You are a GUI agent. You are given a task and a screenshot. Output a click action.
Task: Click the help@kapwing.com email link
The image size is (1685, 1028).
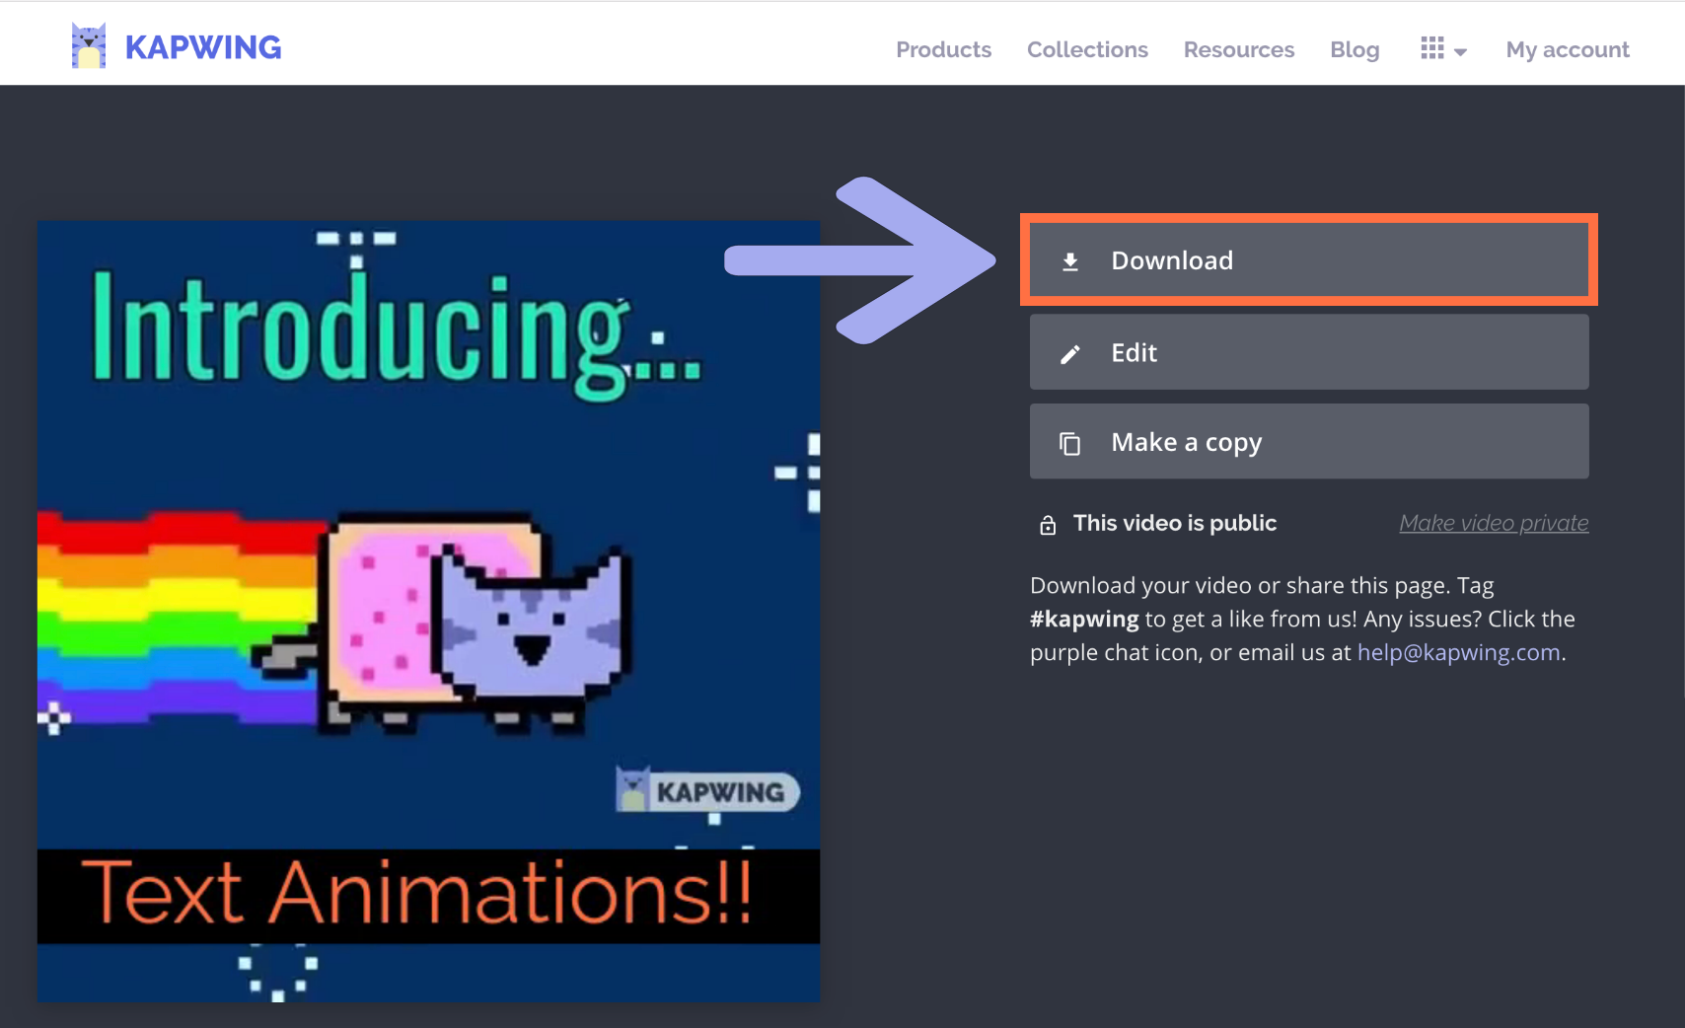point(1458,652)
